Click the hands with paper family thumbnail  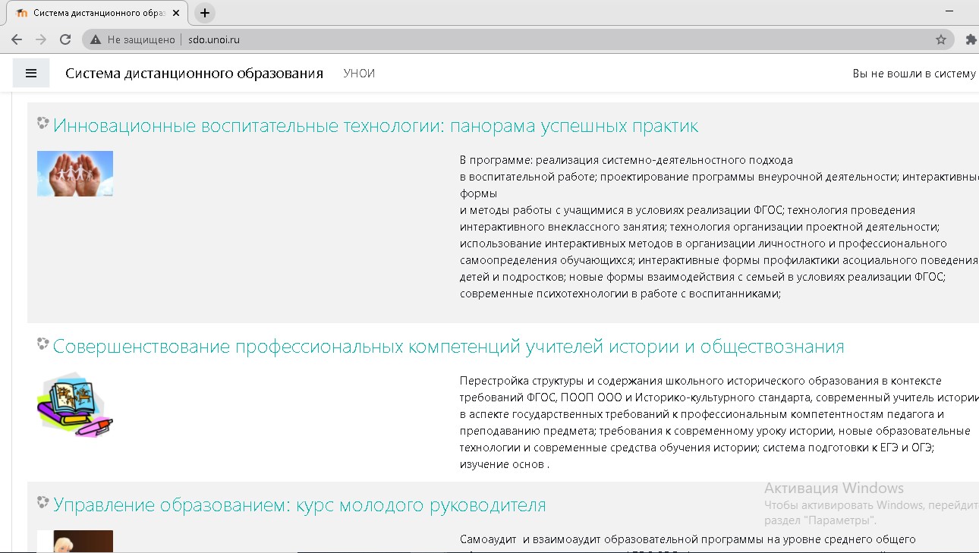point(75,174)
